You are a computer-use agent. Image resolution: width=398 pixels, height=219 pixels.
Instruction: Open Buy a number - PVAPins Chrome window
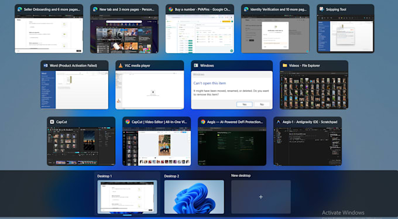coord(200,29)
